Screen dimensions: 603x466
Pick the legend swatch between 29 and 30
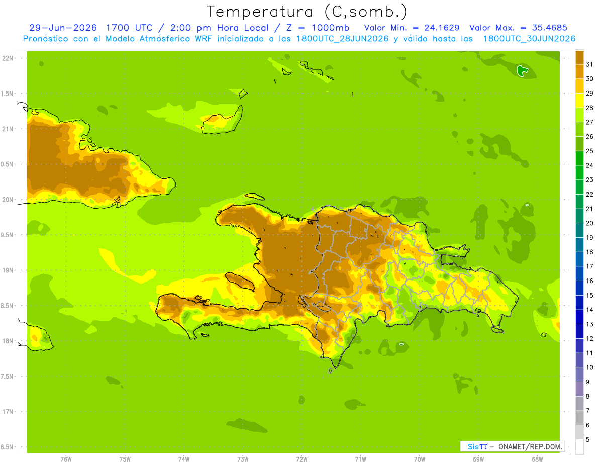click(x=579, y=86)
